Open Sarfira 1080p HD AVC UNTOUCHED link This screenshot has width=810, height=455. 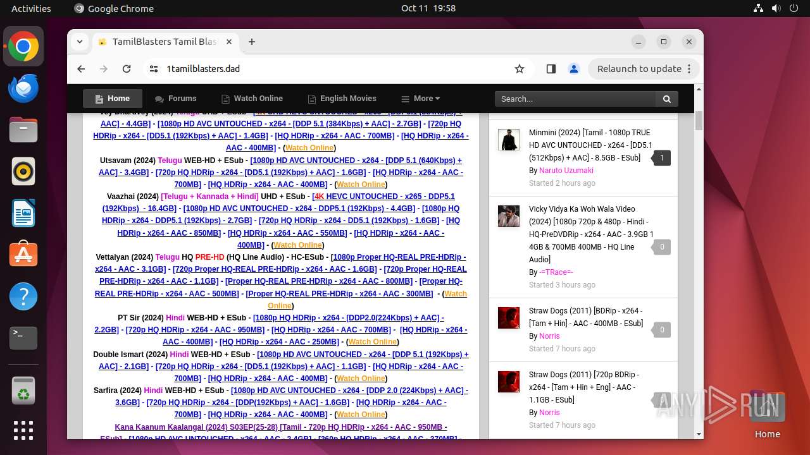(x=292, y=396)
